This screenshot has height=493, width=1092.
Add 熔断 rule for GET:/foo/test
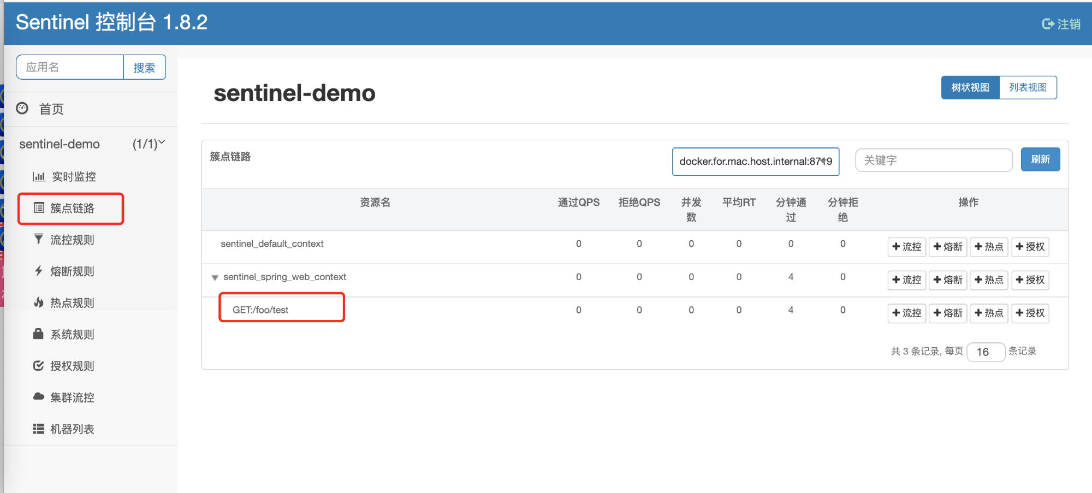(x=948, y=313)
